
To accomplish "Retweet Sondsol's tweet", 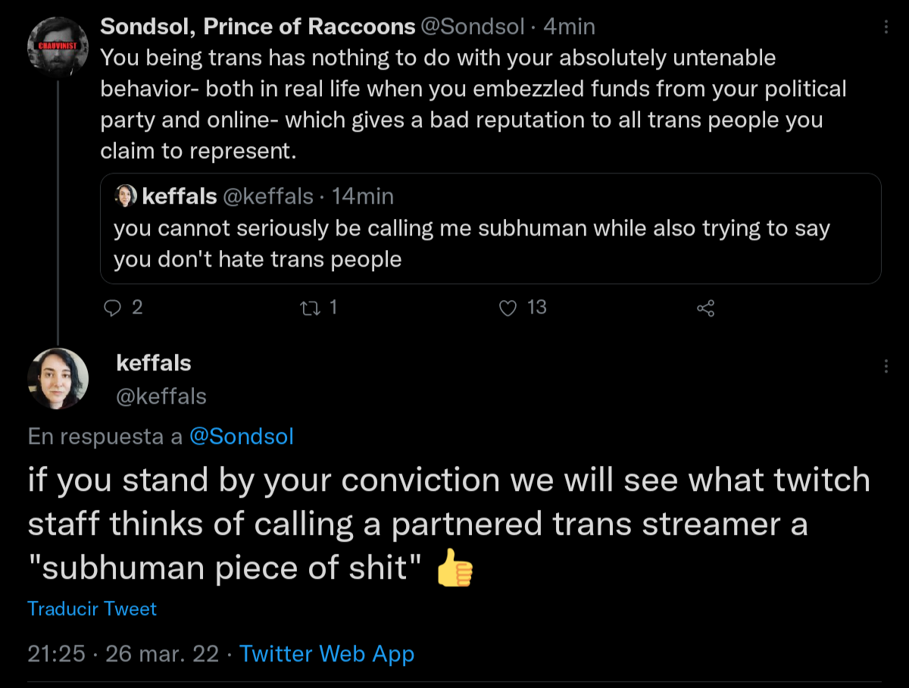I will click(x=308, y=308).
